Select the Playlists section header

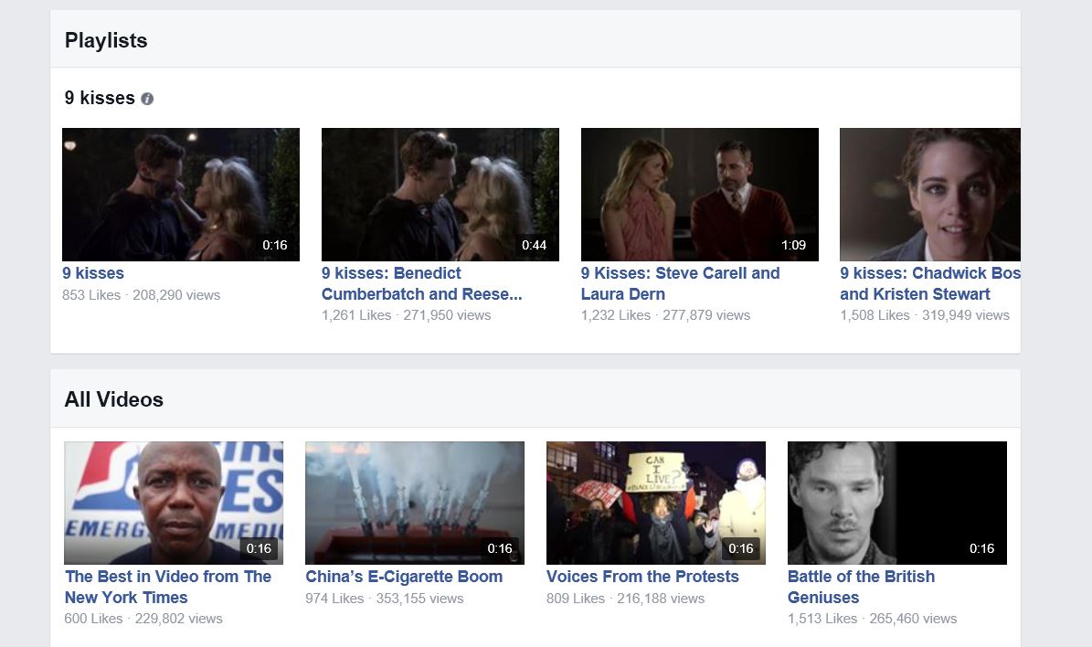pyautogui.click(x=105, y=40)
